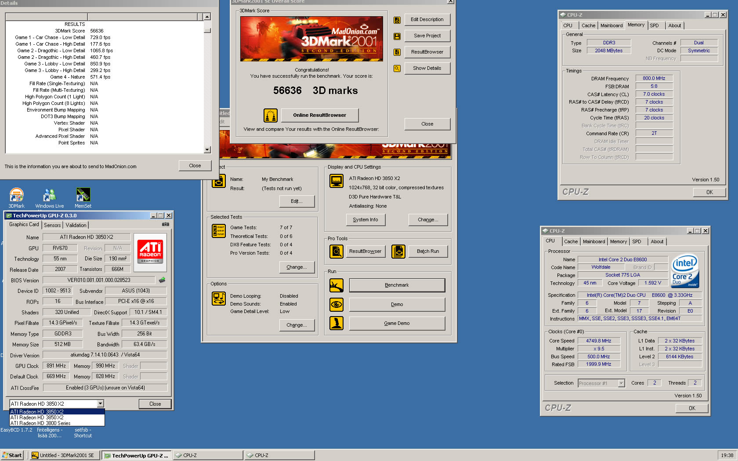Switch to the Sensors tab in GPU-Z
Image resolution: width=738 pixels, height=461 pixels.
click(52, 225)
